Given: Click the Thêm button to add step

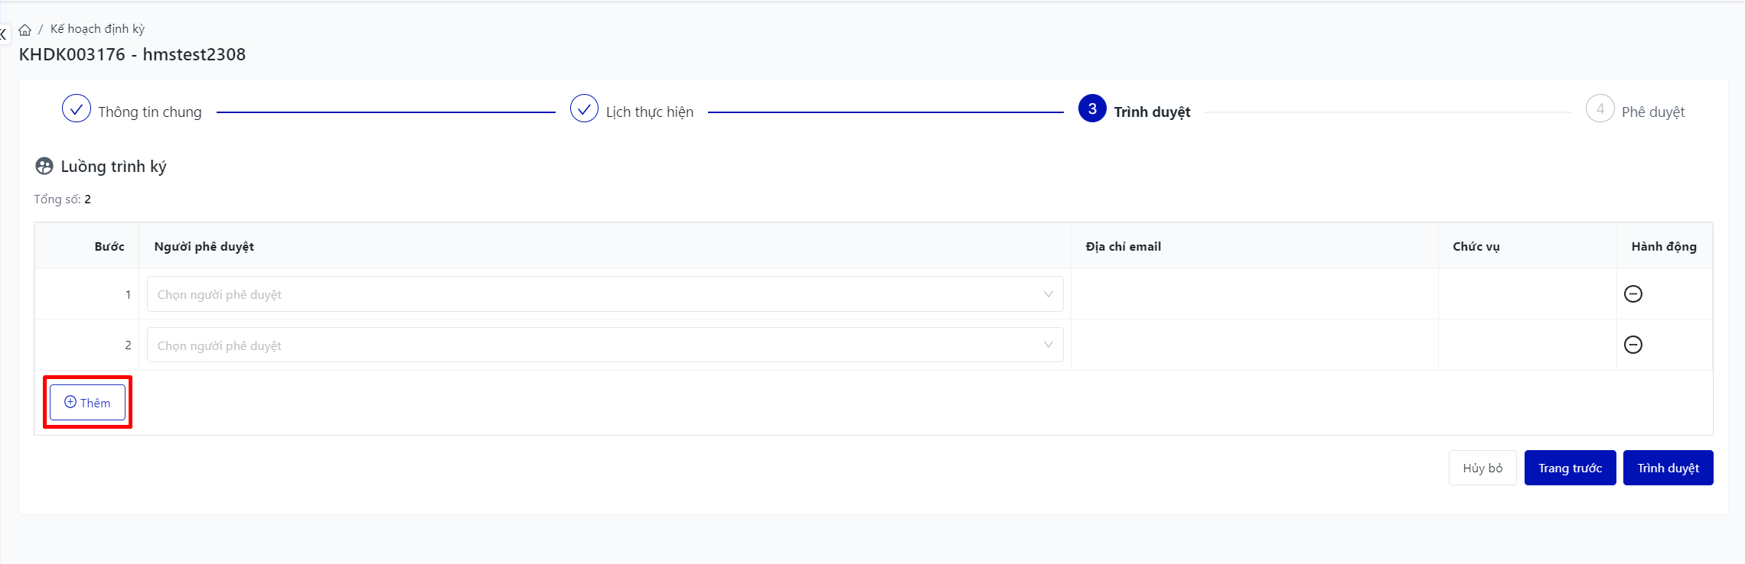Looking at the screenshot, I should point(87,403).
